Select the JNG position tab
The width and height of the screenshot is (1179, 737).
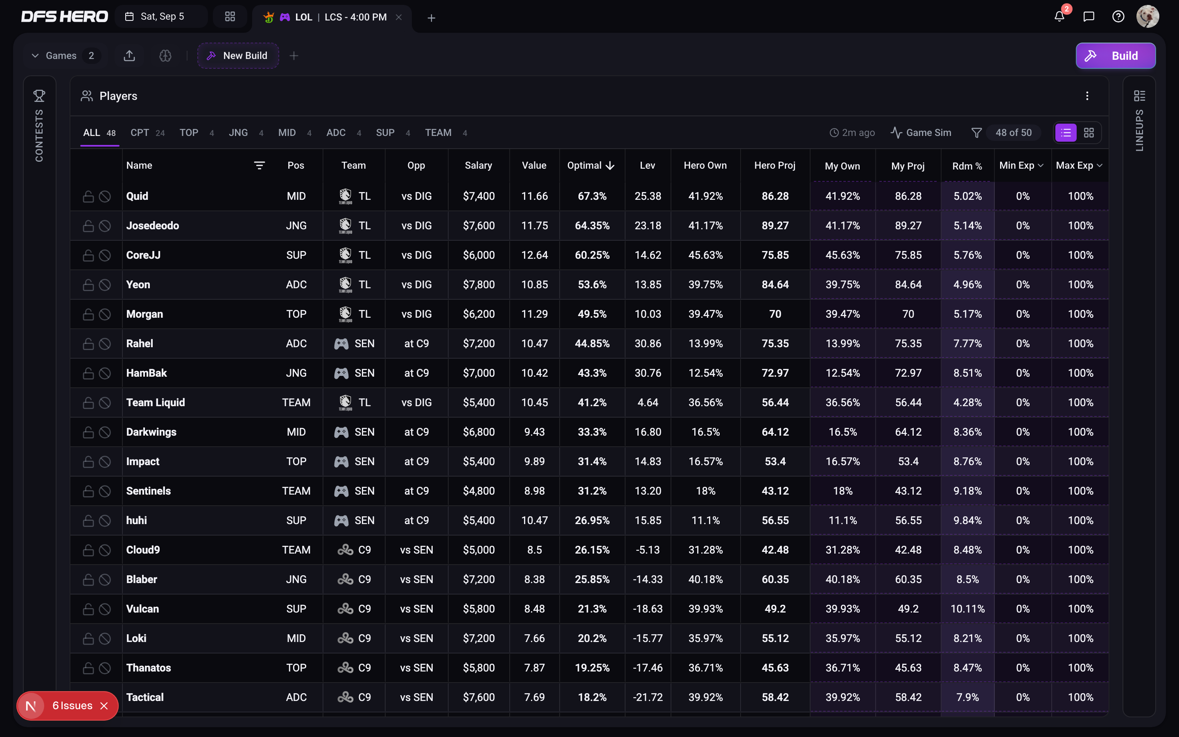click(x=246, y=133)
